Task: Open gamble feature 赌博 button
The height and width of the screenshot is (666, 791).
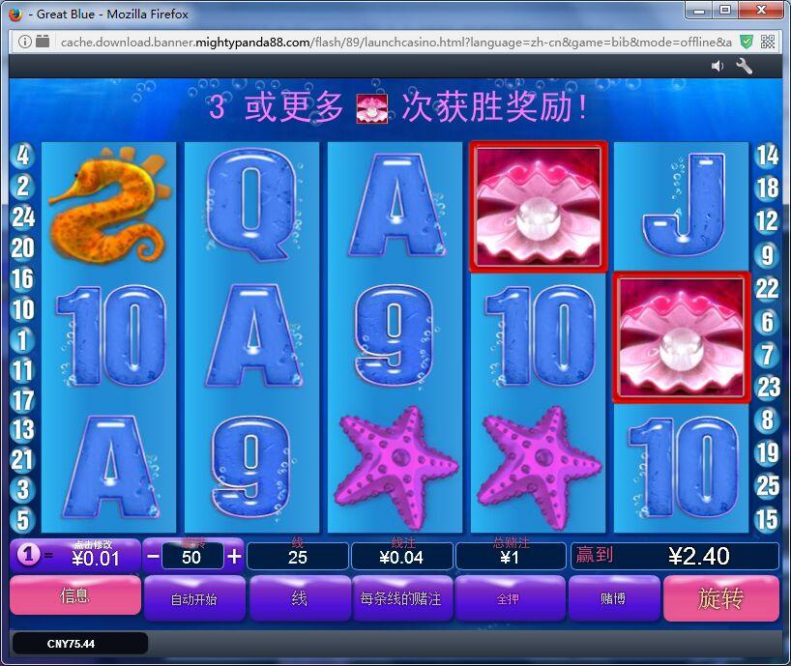Action: (x=613, y=598)
